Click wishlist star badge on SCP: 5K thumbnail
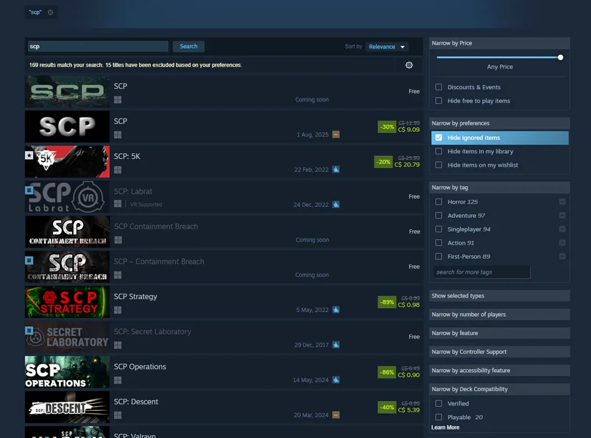 (x=29, y=155)
